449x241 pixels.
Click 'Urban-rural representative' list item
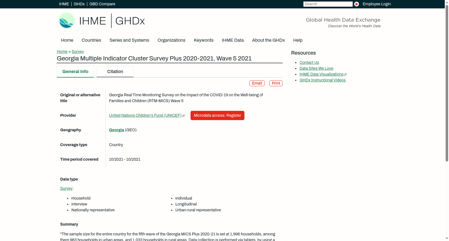198,210
